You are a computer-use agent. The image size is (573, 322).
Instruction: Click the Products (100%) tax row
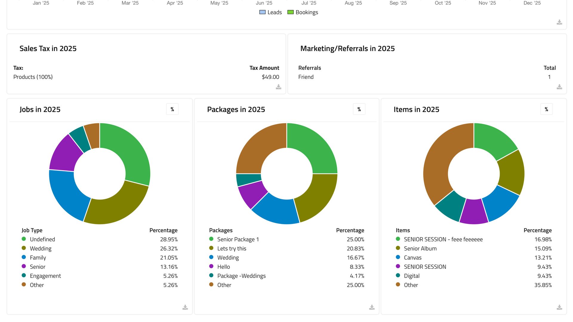tap(33, 77)
